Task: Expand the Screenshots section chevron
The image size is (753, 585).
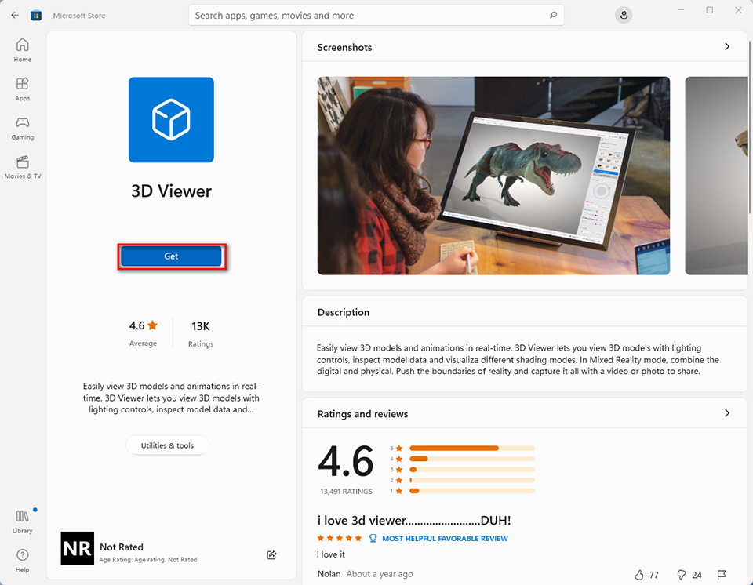Action: [x=727, y=46]
